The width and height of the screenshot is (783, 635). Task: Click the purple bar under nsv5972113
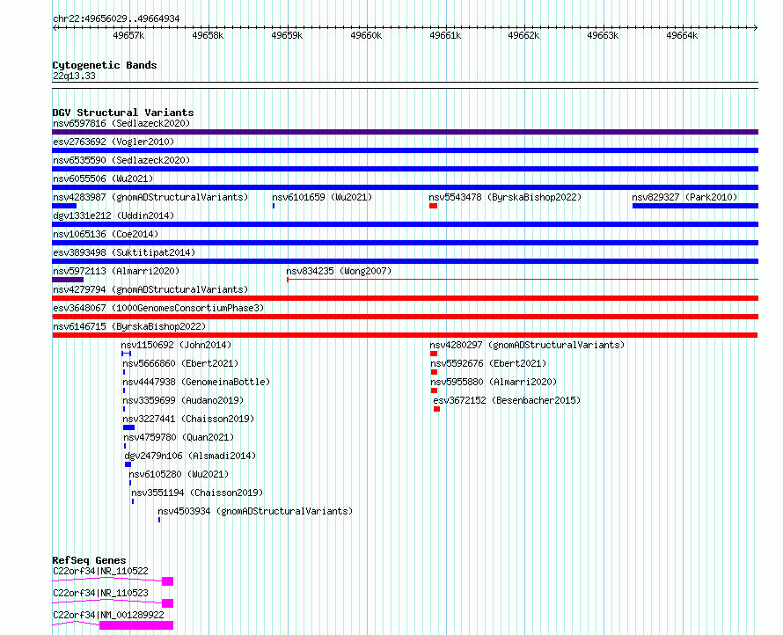[68, 280]
